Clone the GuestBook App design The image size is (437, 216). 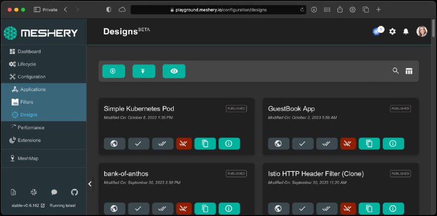point(369,143)
